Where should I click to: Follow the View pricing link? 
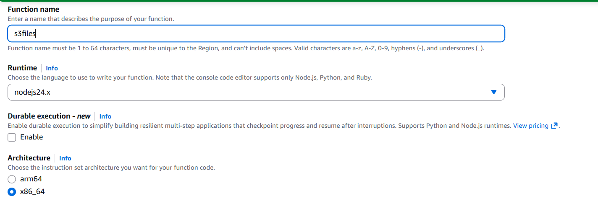pyautogui.click(x=530, y=126)
